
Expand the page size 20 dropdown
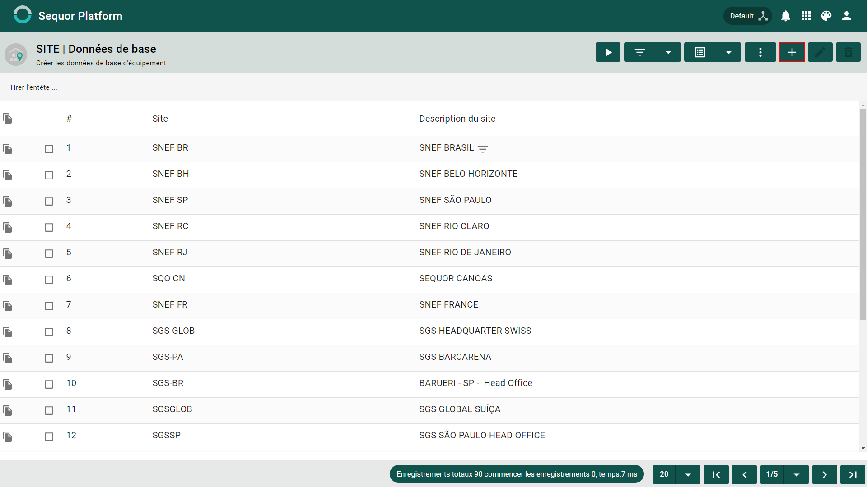688,474
